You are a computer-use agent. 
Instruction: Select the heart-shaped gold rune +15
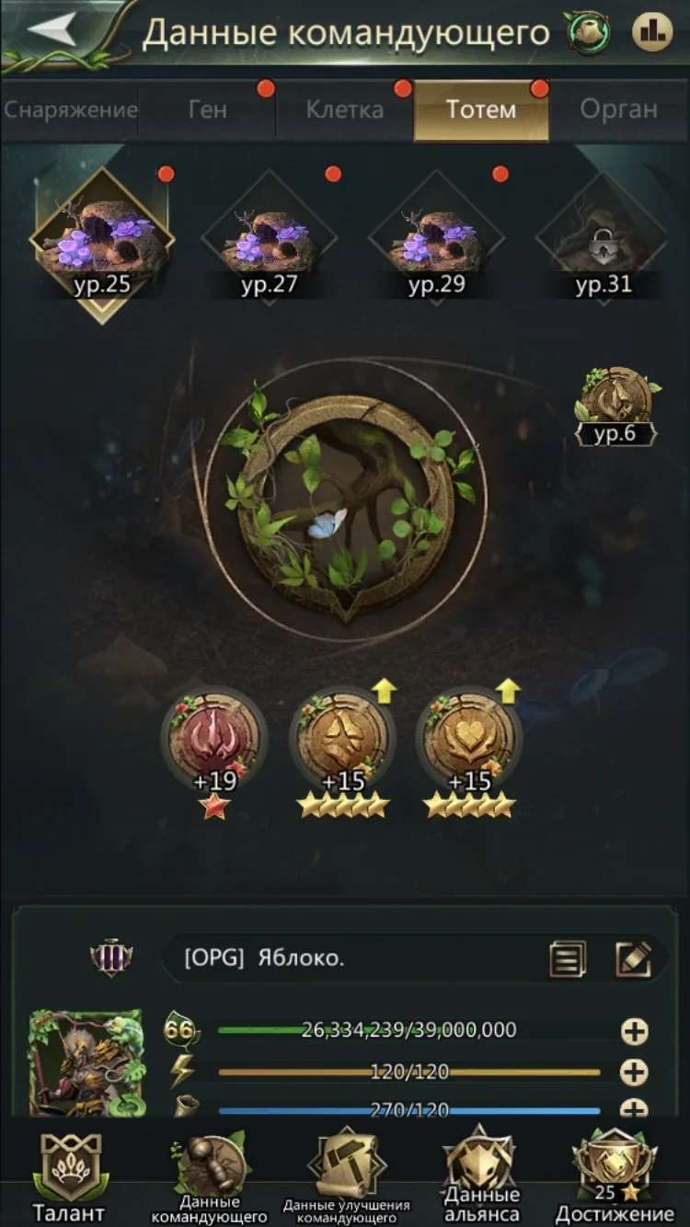469,739
